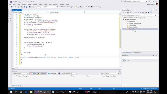Open the x86 platform dropdown

click(50, 7)
